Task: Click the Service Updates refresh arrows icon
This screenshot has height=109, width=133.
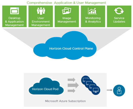Action: pos(119,11)
